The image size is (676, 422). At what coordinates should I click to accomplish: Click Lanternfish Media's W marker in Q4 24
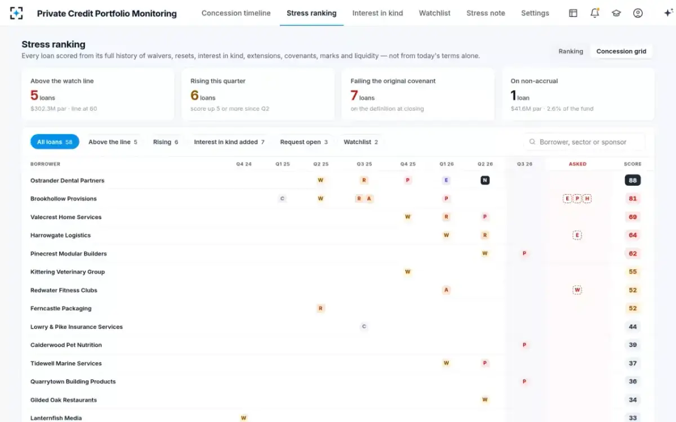[243, 418]
